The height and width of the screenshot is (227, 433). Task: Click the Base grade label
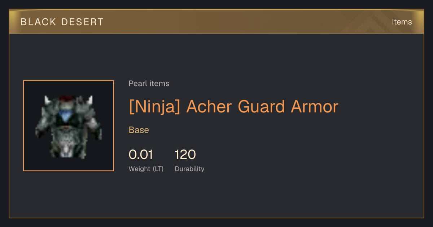[139, 130]
